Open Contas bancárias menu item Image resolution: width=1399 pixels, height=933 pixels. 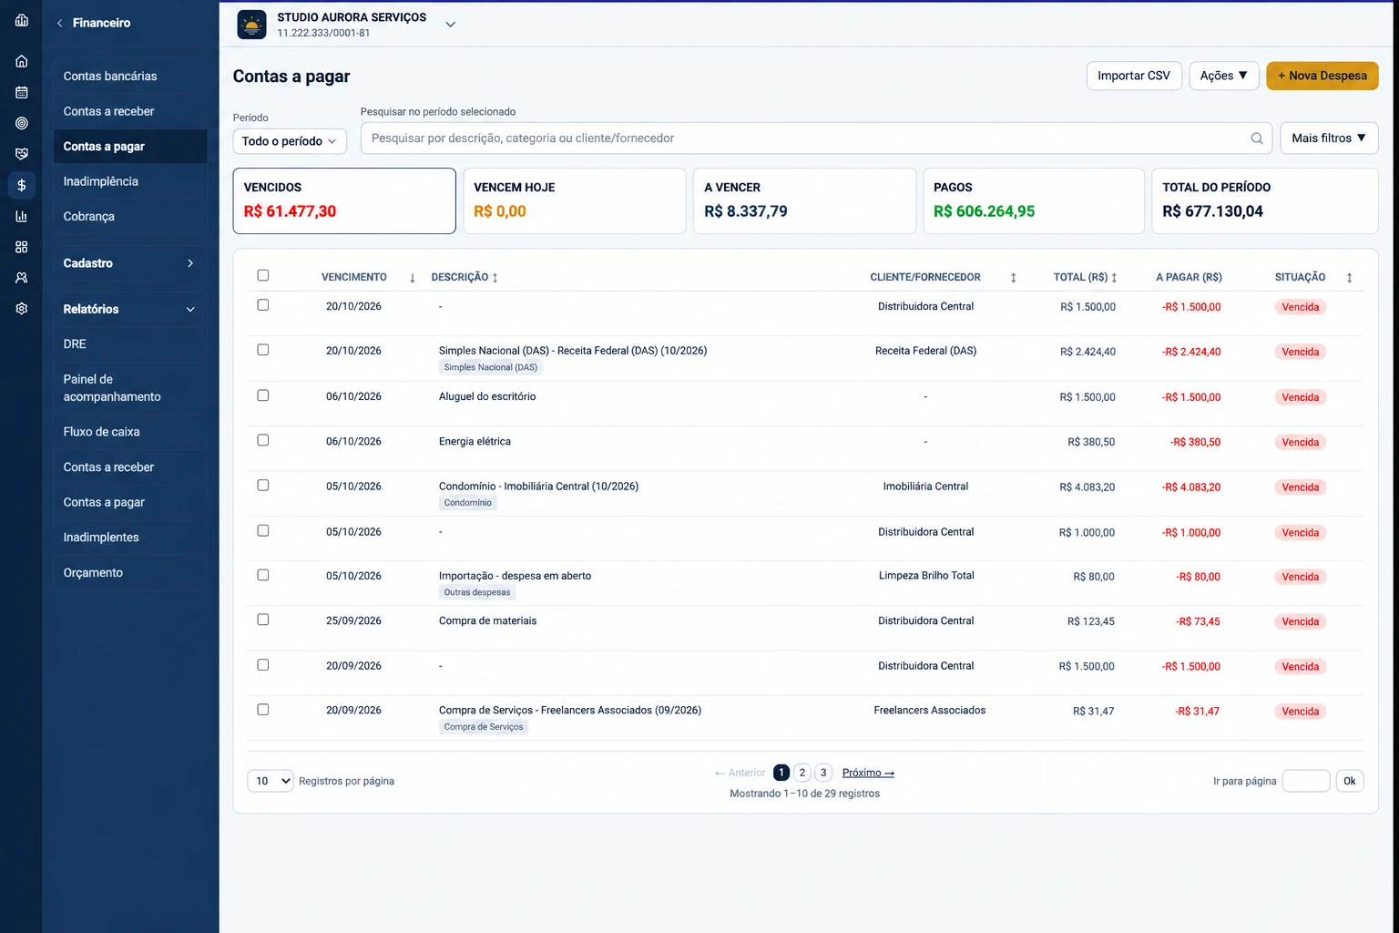click(x=129, y=76)
